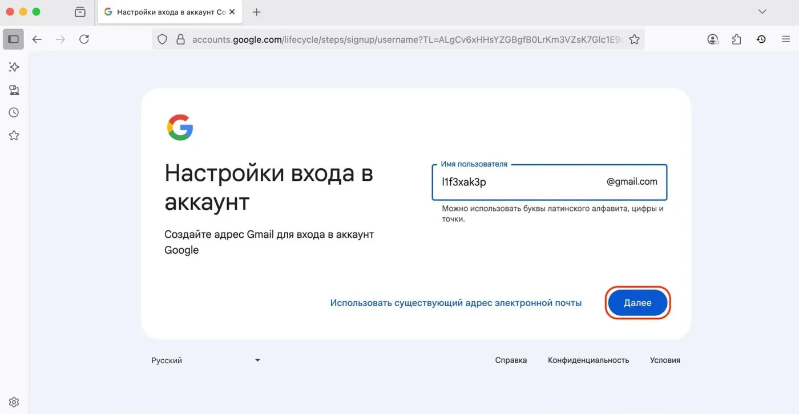Bookmark this page with the star
This screenshot has height=414, width=799.
tap(634, 39)
